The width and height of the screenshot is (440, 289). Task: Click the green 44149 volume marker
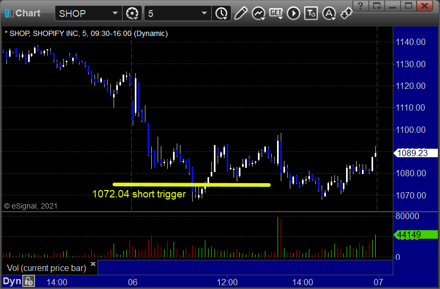tap(416, 234)
